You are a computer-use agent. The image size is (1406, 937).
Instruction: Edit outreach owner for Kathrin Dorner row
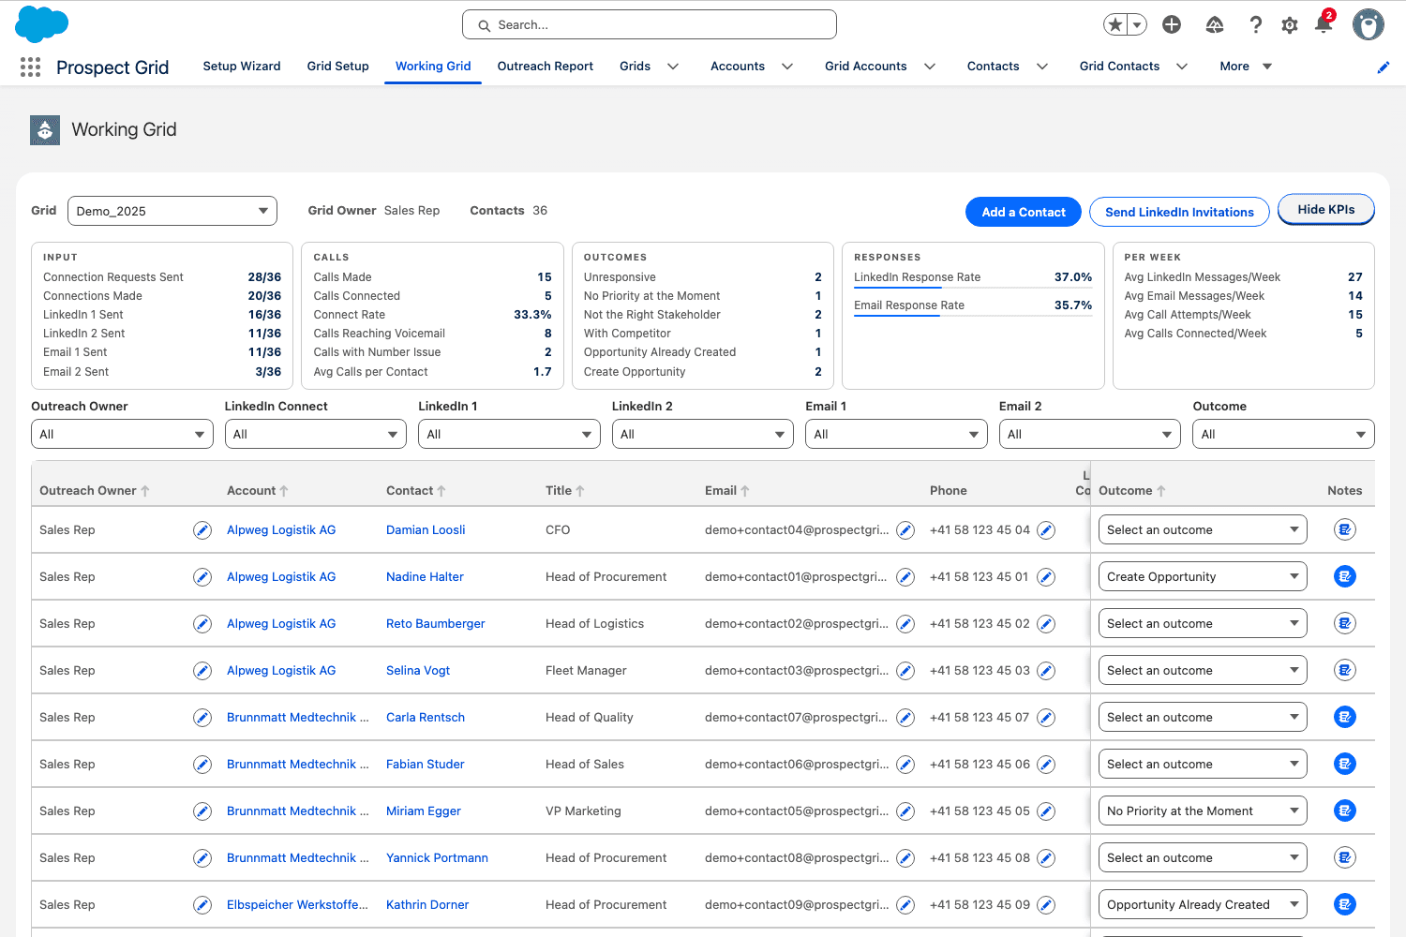(202, 905)
